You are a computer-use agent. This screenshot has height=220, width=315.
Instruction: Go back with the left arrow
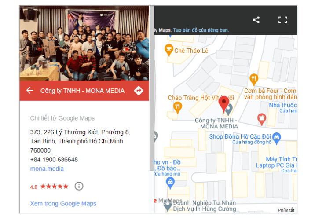(30, 90)
